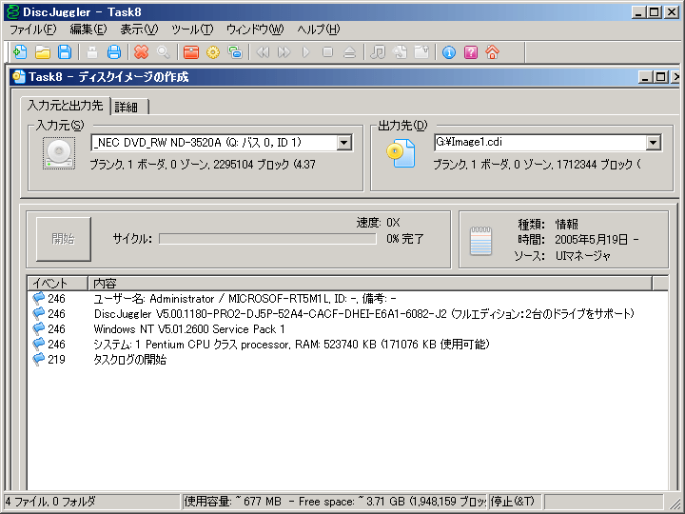
Task: Click the Open folder toolbar icon
Action: coord(43,52)
